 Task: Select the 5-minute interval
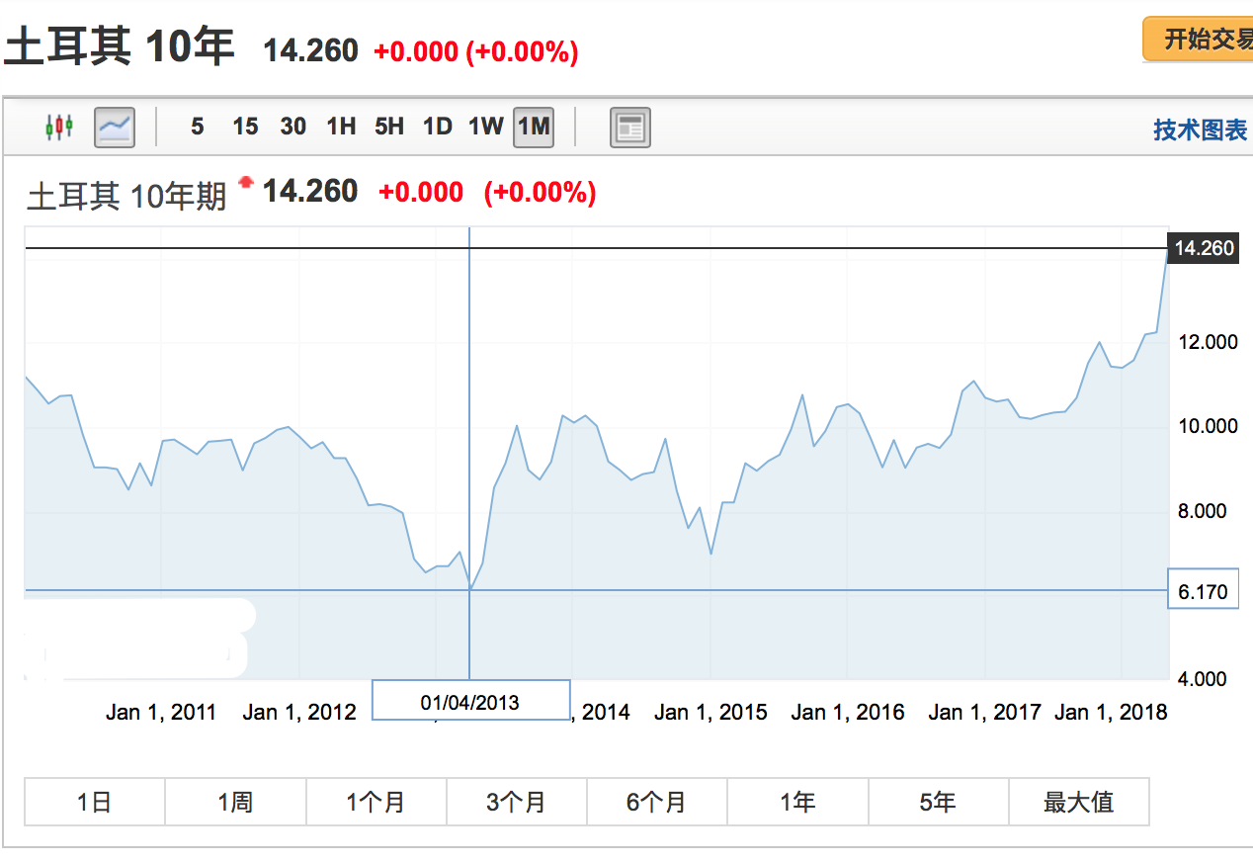coord(198,127)
